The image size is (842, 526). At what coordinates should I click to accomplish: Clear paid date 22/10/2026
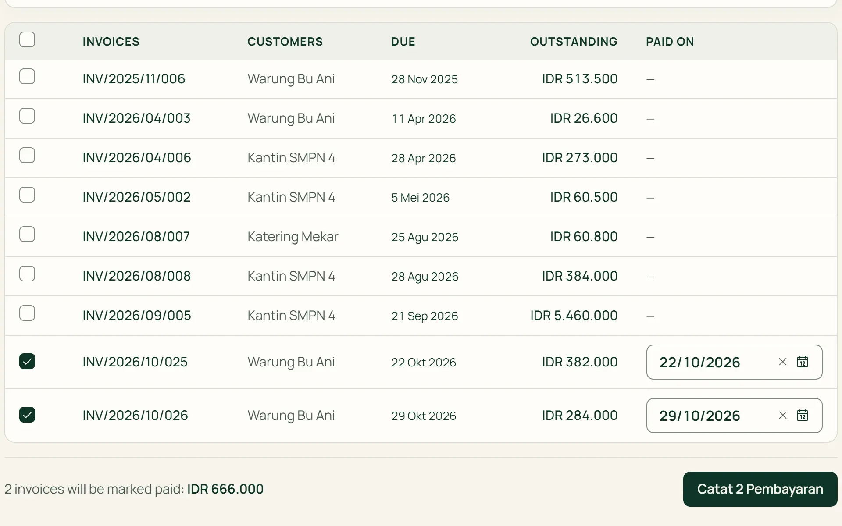[783, 362]
